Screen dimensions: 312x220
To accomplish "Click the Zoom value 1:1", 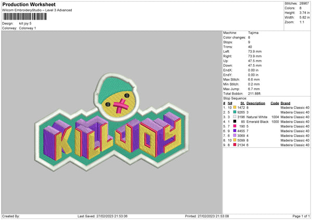I will (x=302, y=22).
